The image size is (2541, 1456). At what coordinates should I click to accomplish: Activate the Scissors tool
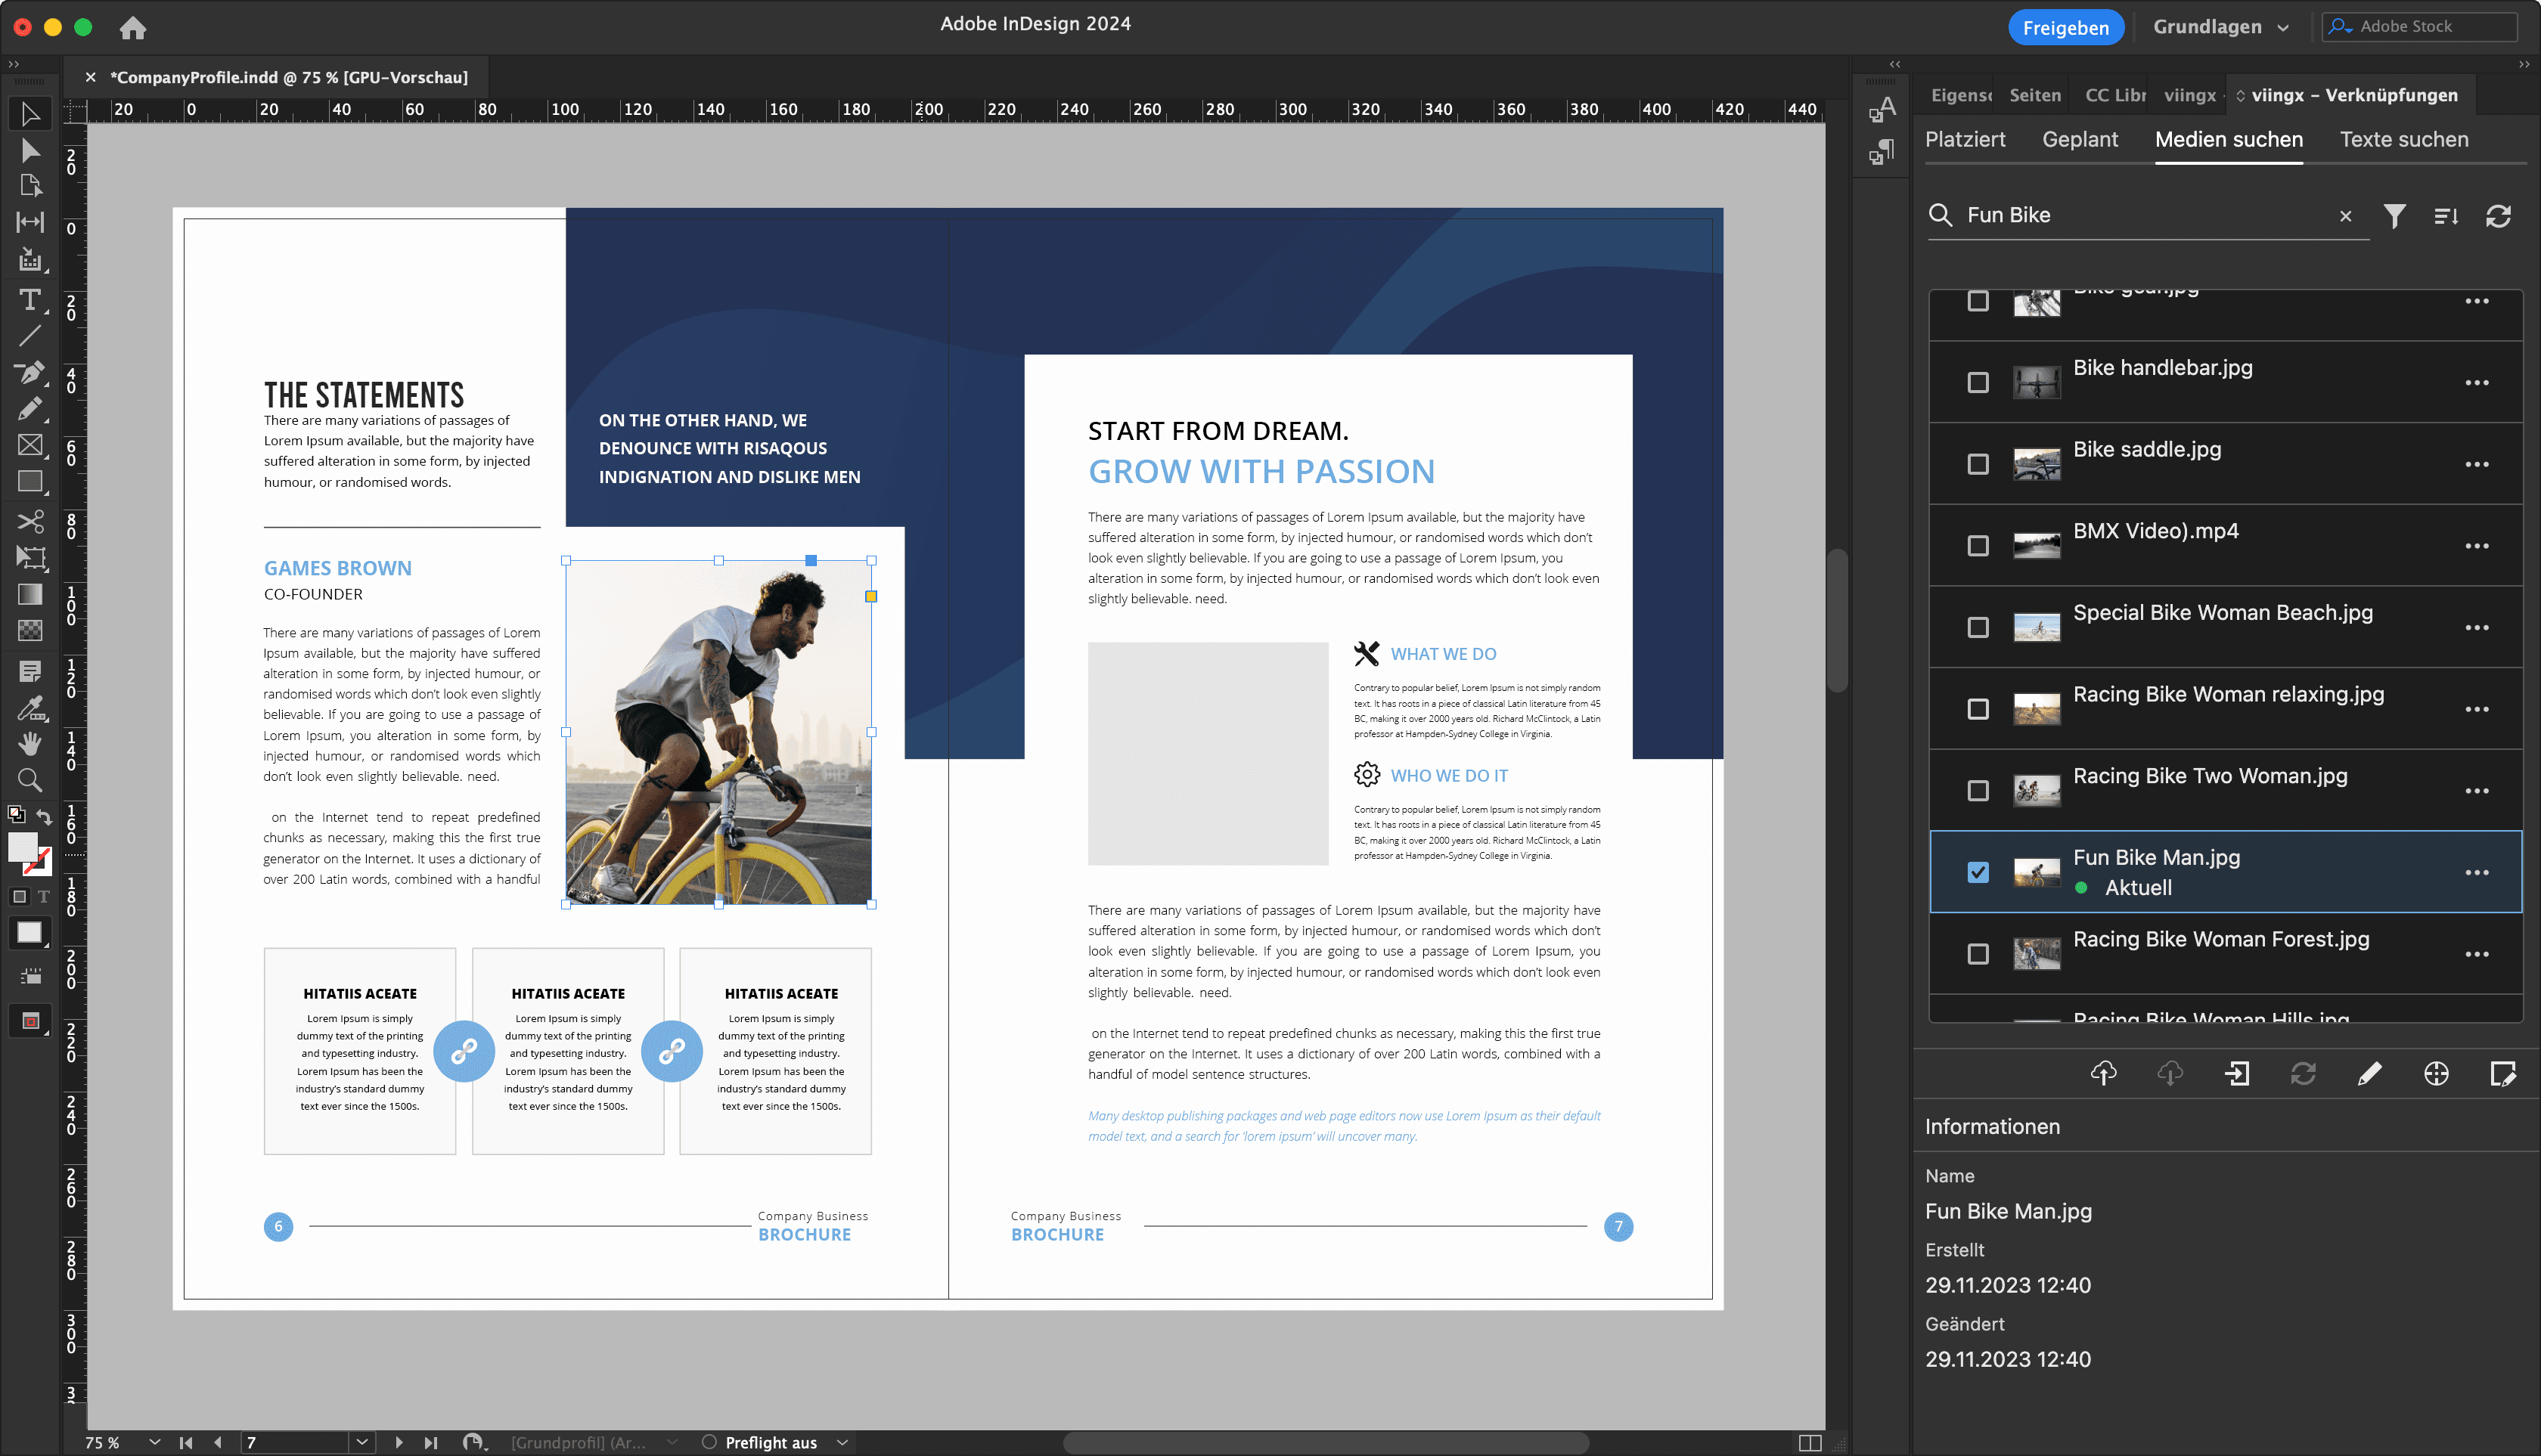29,521
